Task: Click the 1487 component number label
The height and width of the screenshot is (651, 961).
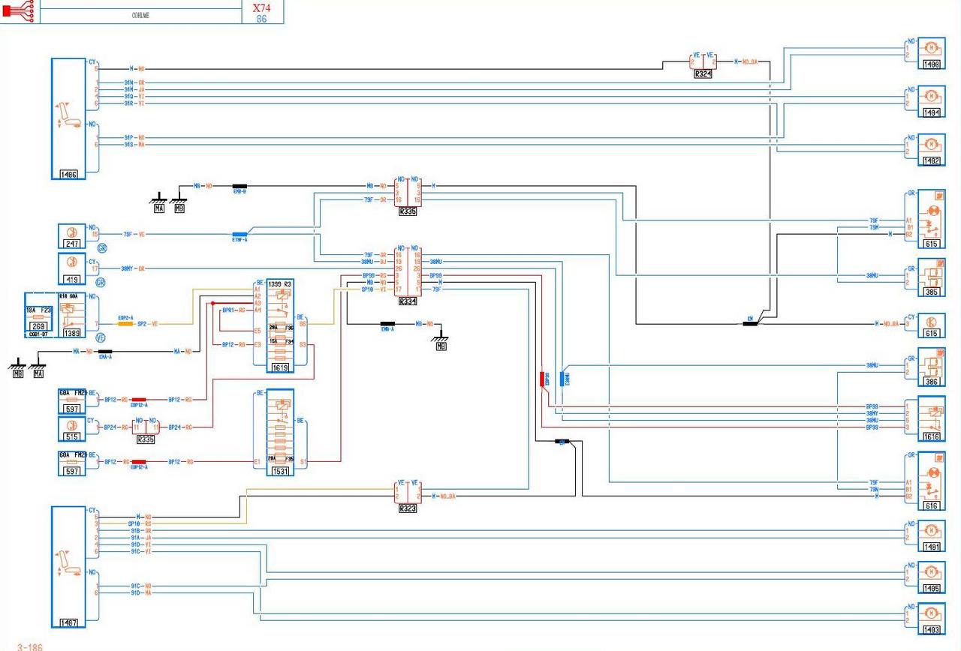Action: click(69, 622)
